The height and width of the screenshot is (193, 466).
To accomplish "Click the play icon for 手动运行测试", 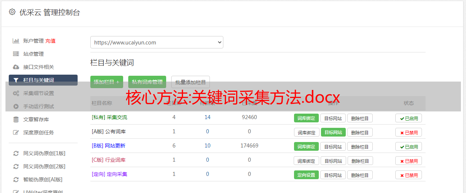I will pos(16,106).
